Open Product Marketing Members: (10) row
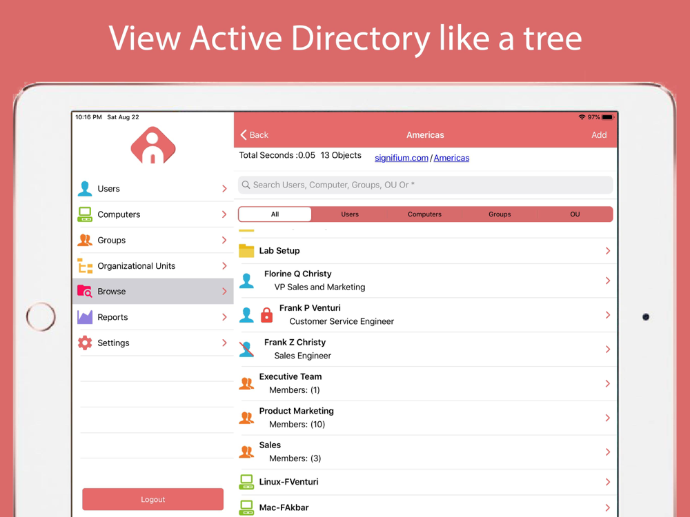The image size is (690, 517). [427, 418]
